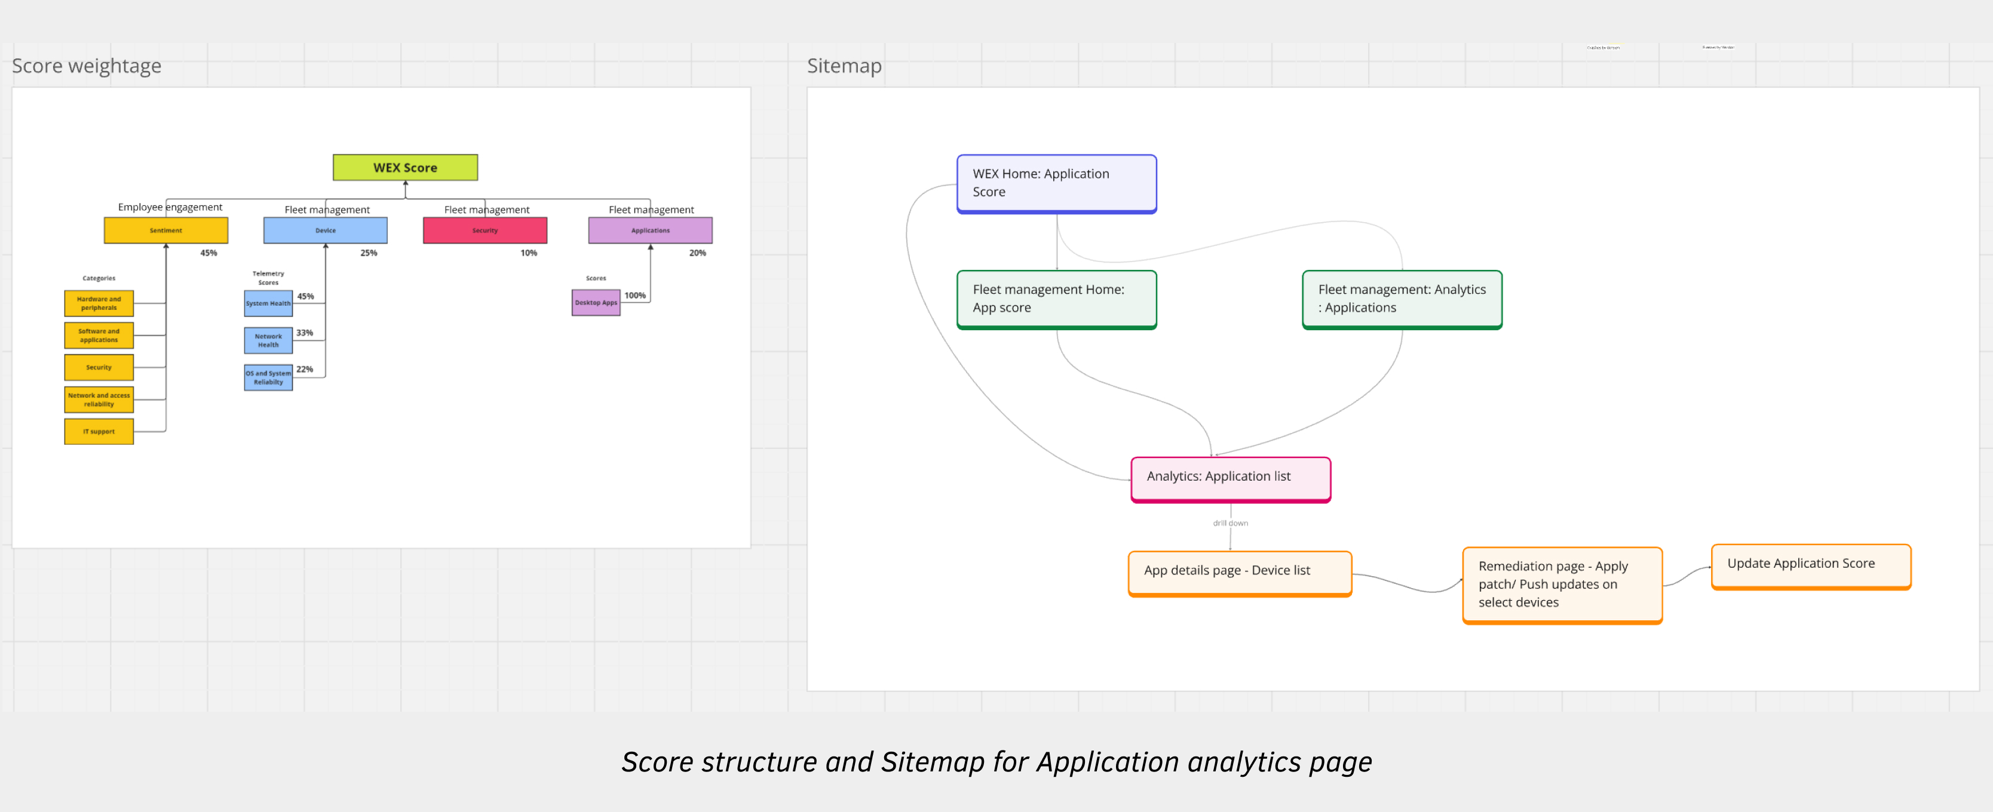
Task: Click the System Health telemetry box
Action: click(268, 303)
